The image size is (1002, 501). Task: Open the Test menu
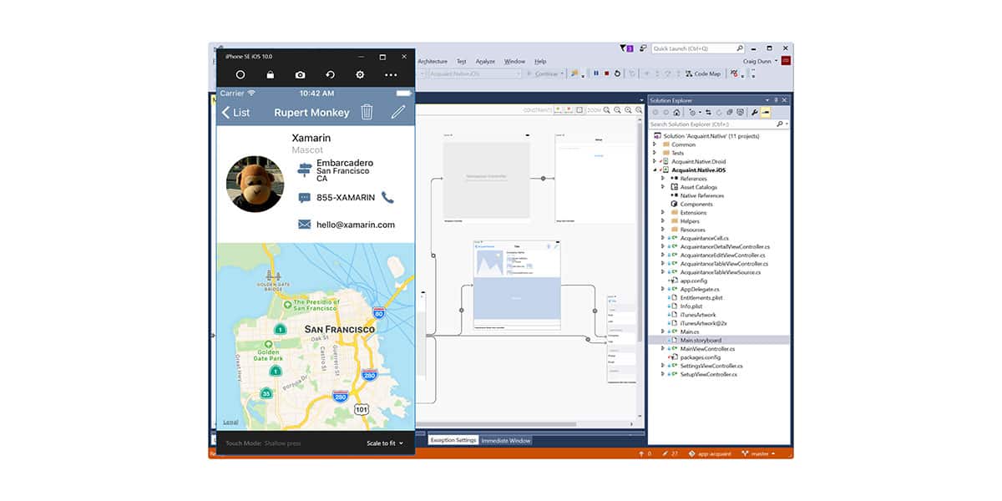(x=462, y=61)
